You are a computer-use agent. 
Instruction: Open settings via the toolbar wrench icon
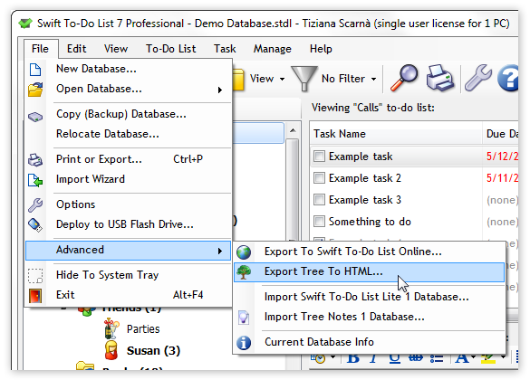coord(478,79)
